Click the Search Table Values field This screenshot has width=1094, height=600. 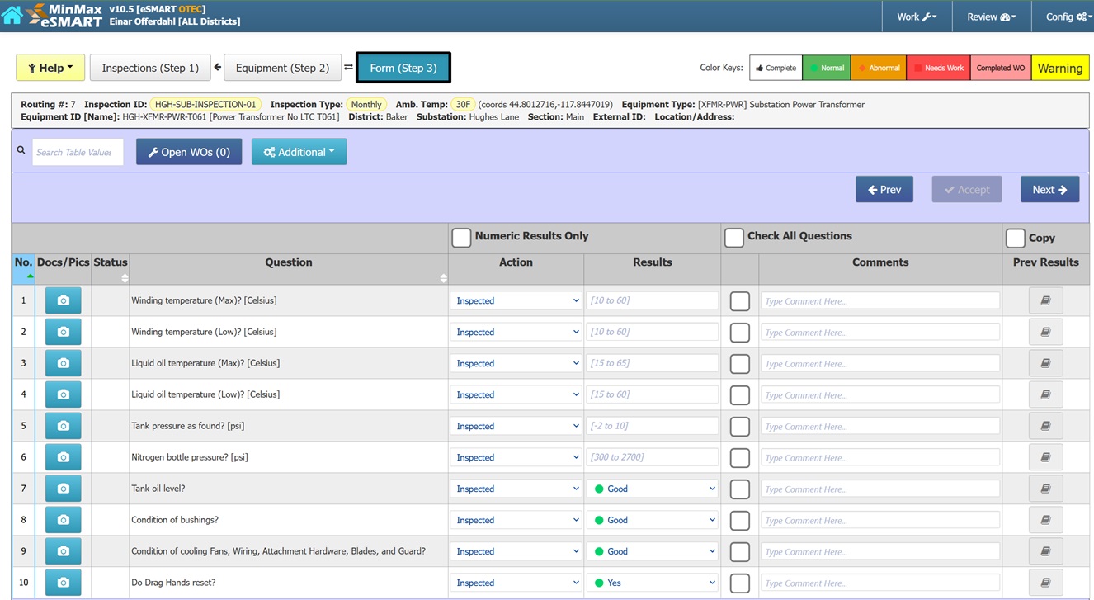click(x=78, y=152)
